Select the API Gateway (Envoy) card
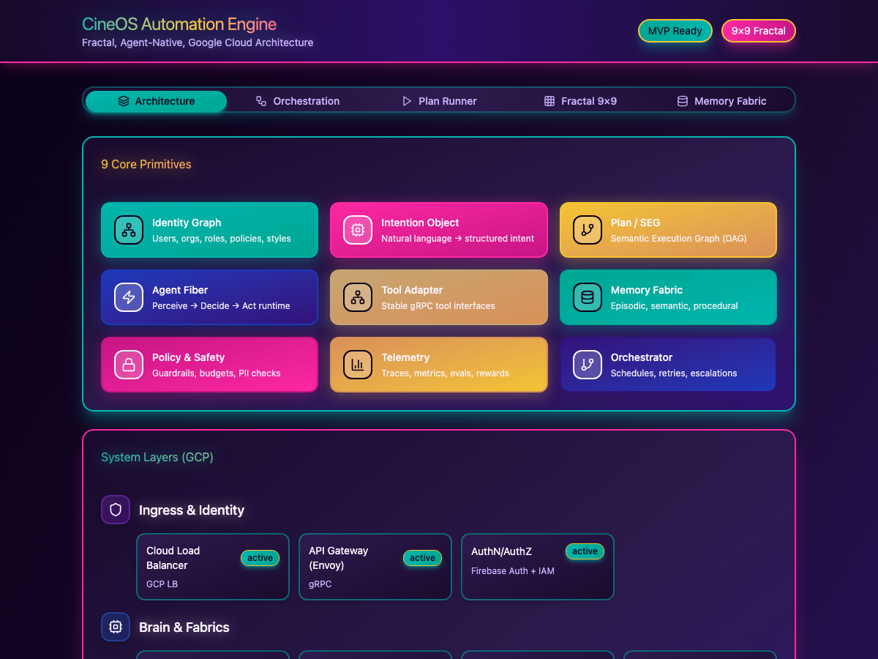 tap(375, 567)
